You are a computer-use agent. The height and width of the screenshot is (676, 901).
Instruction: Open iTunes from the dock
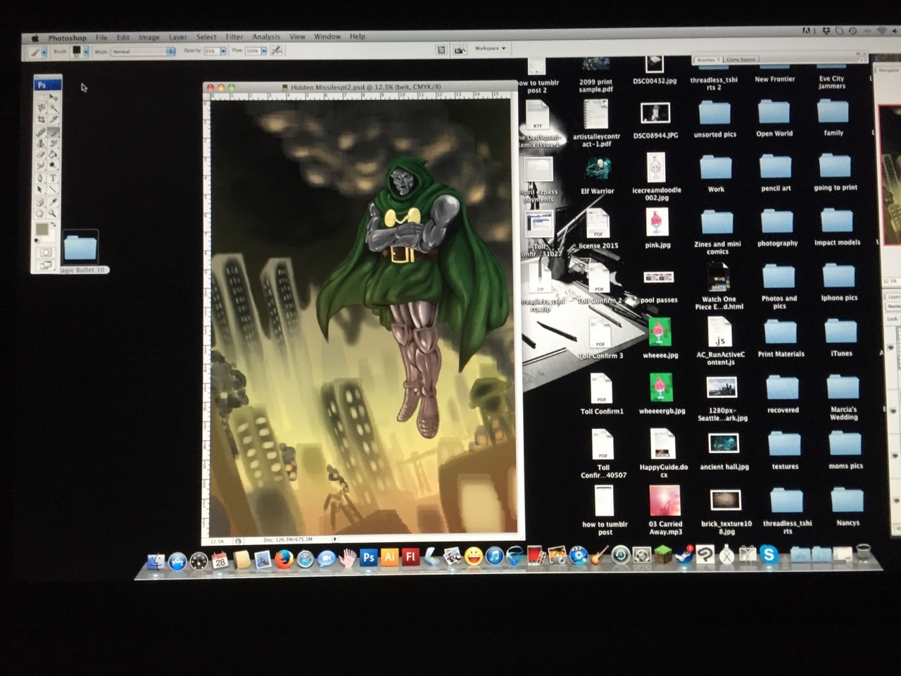click(x=494, y=557)
